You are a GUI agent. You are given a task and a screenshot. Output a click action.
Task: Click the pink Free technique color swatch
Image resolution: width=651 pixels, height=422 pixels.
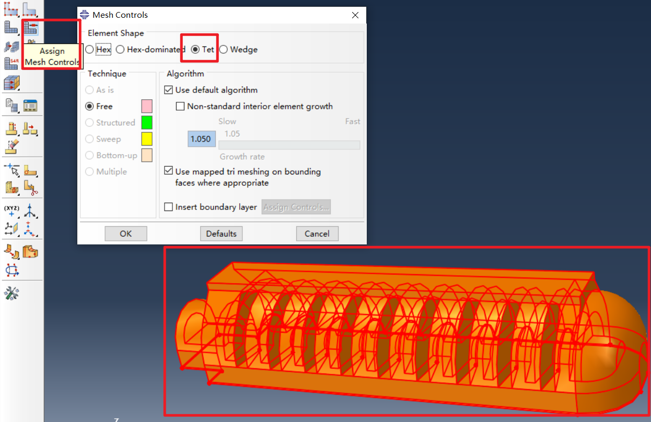(148, 106)
